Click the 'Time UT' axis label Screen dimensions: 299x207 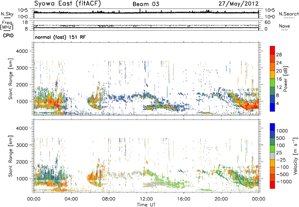click(x=146, y=204)
